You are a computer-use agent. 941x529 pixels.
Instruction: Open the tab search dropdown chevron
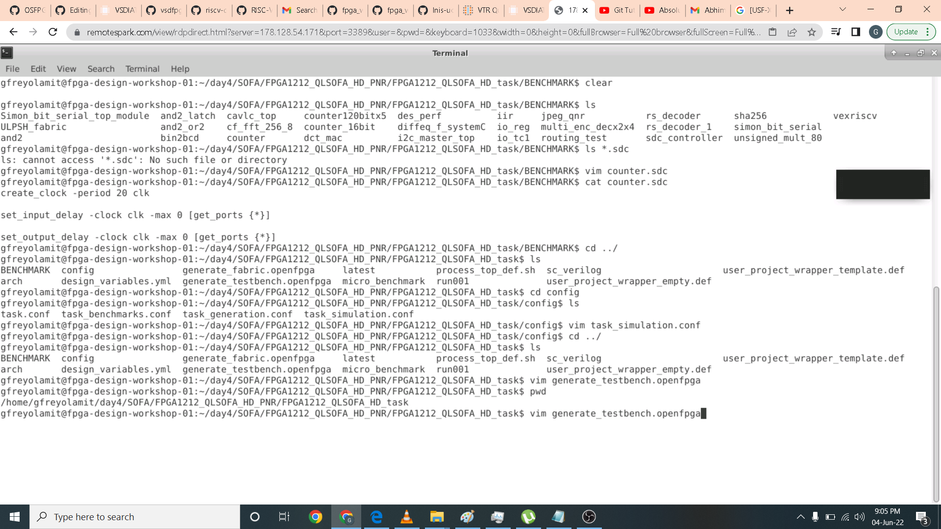(842, 9)
